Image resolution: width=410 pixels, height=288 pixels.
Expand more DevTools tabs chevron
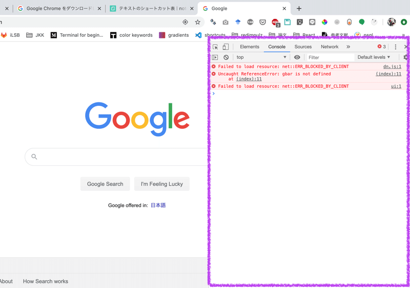[x=348, y=47]
